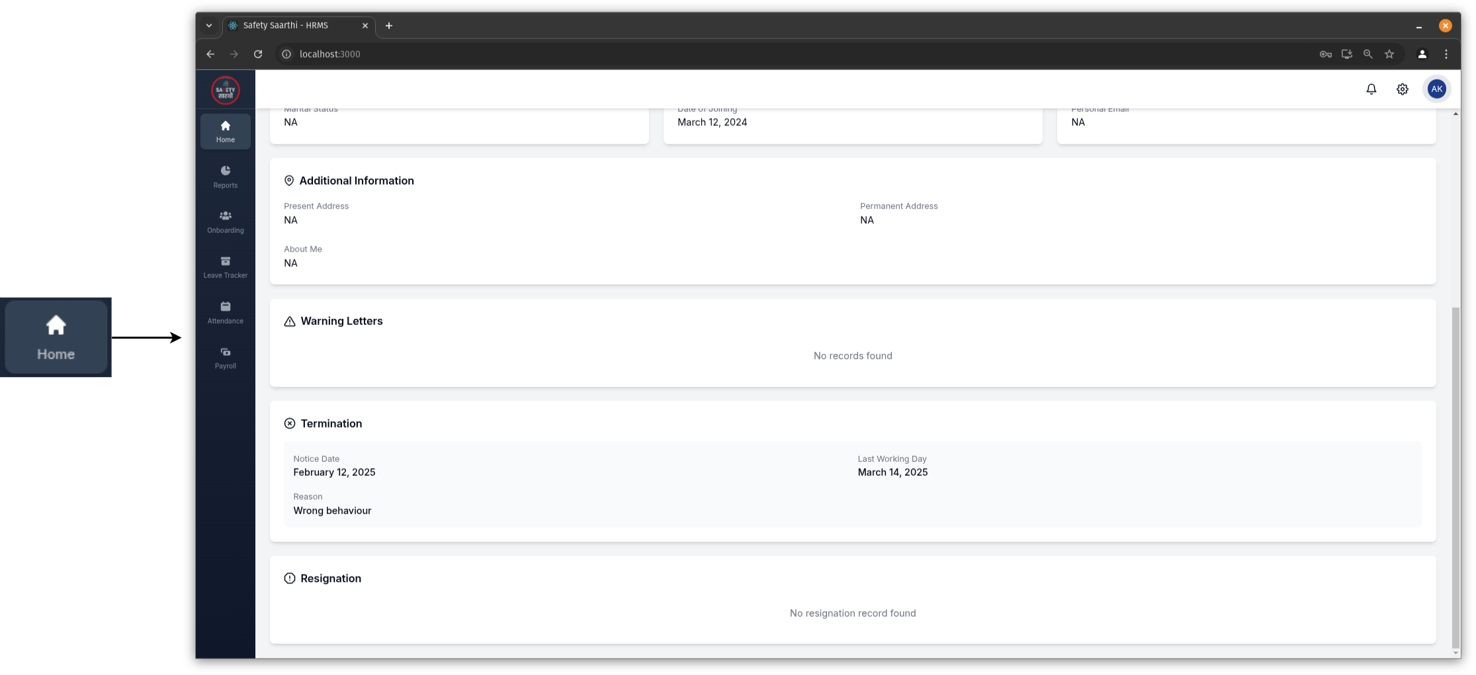Go back to the previous page

pyautogui.click(x=210, y=54)
